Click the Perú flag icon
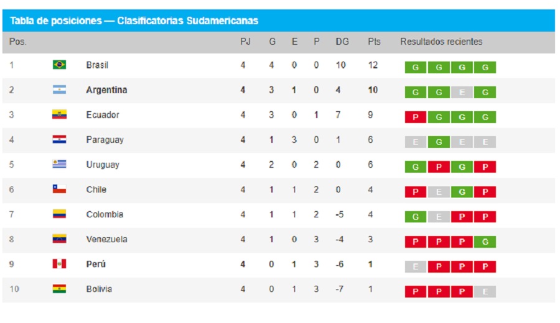 click(59, 264)
